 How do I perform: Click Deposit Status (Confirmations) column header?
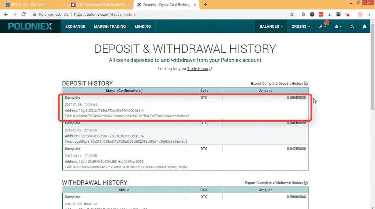[x=124, y=91]
